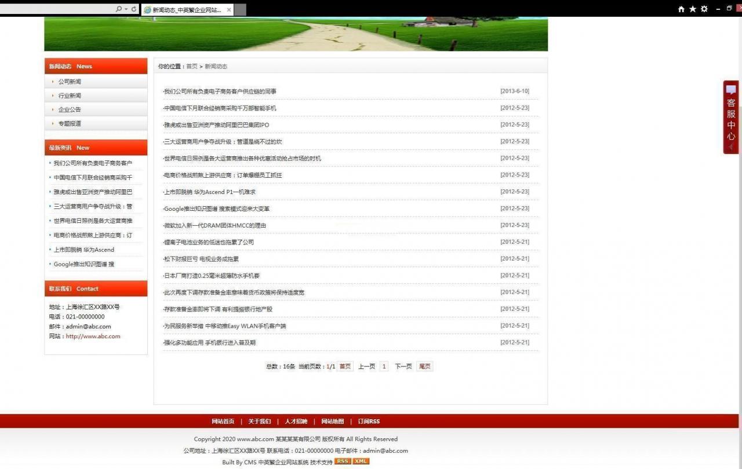This screenshot has height=469, width=742.
Task: Open sidebar latest item Google推出知识图谱 搜
Action: tap(84, 265)
